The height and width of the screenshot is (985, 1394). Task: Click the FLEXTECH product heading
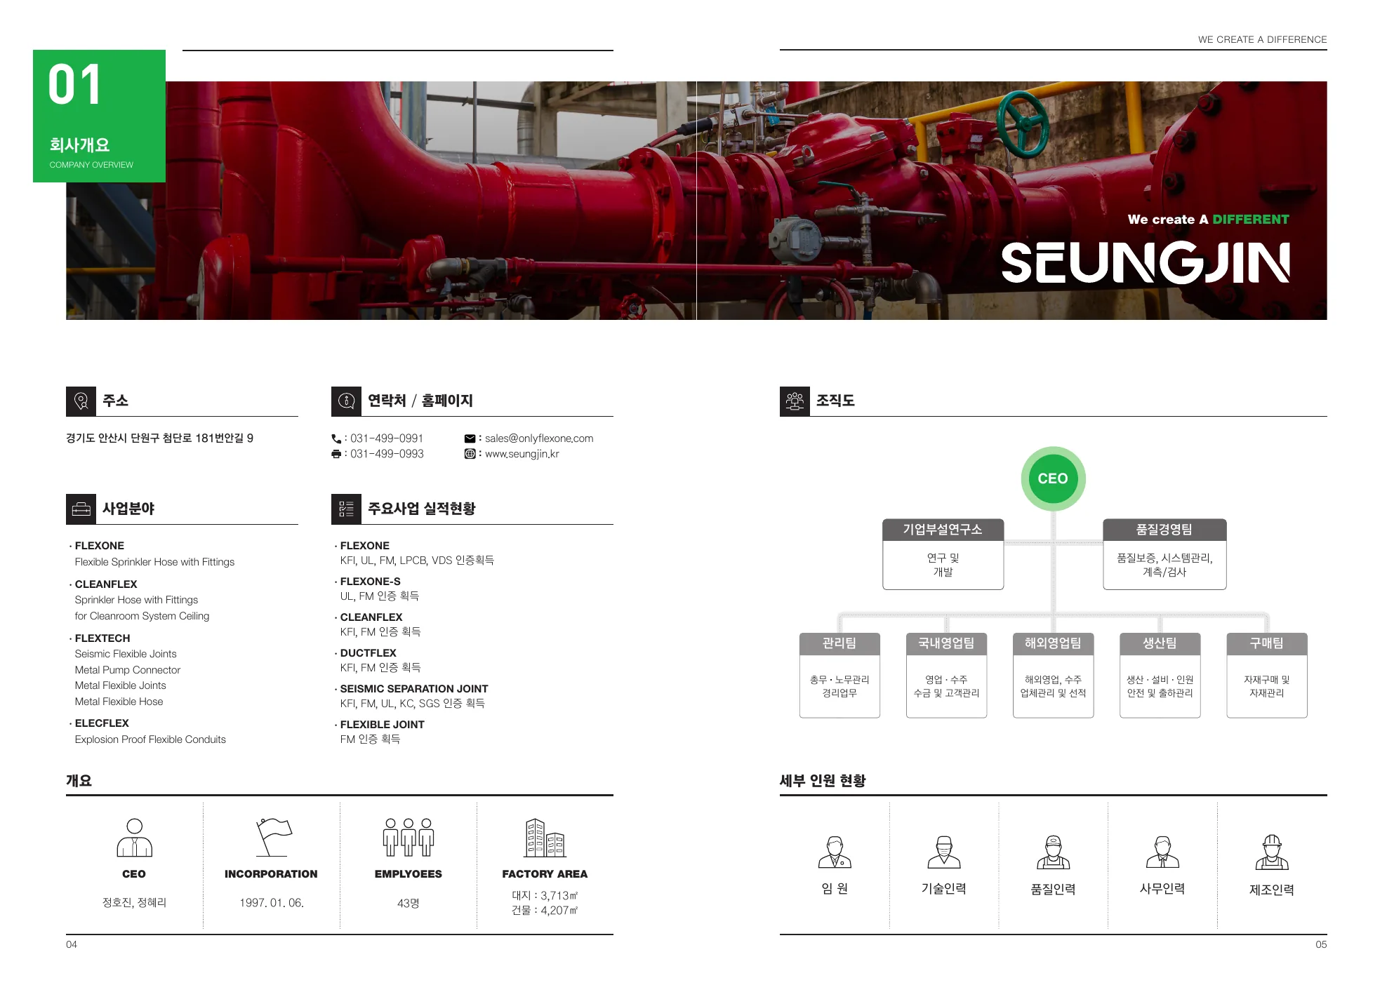pos(102,638)
